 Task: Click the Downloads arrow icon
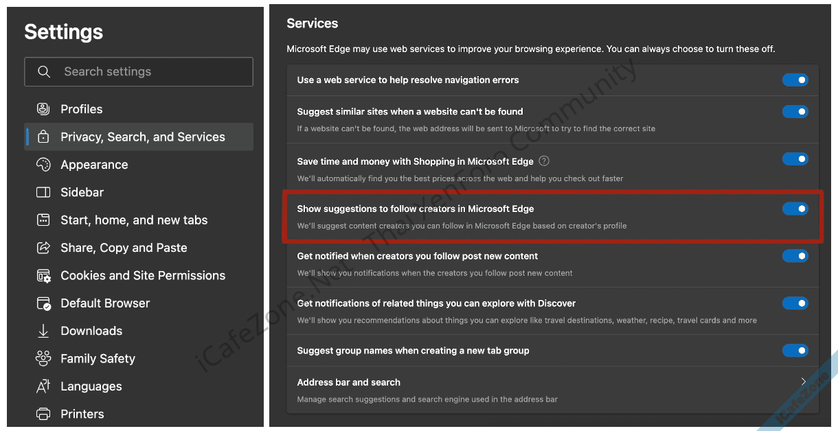pyautogui.click(x=43, y=331)
